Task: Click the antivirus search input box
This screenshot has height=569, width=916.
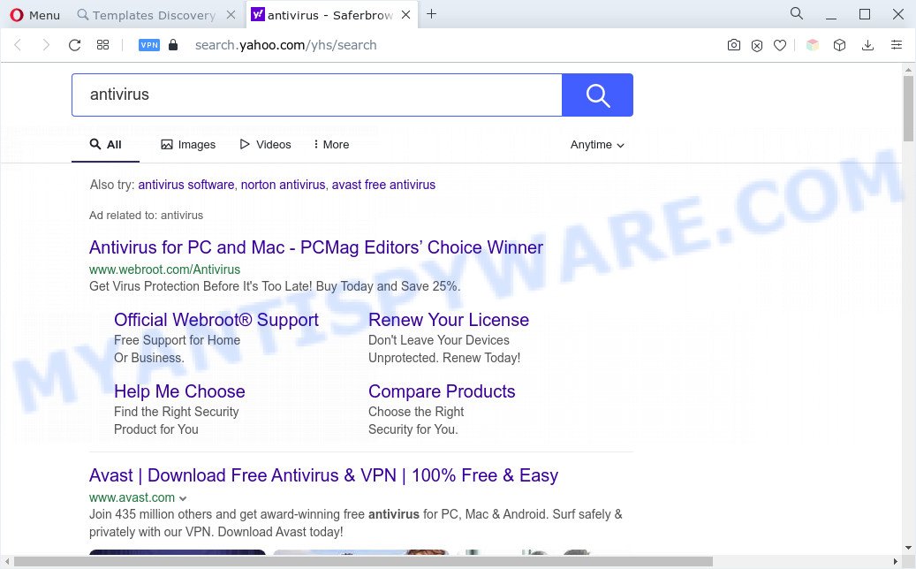Action: [316, 95]
